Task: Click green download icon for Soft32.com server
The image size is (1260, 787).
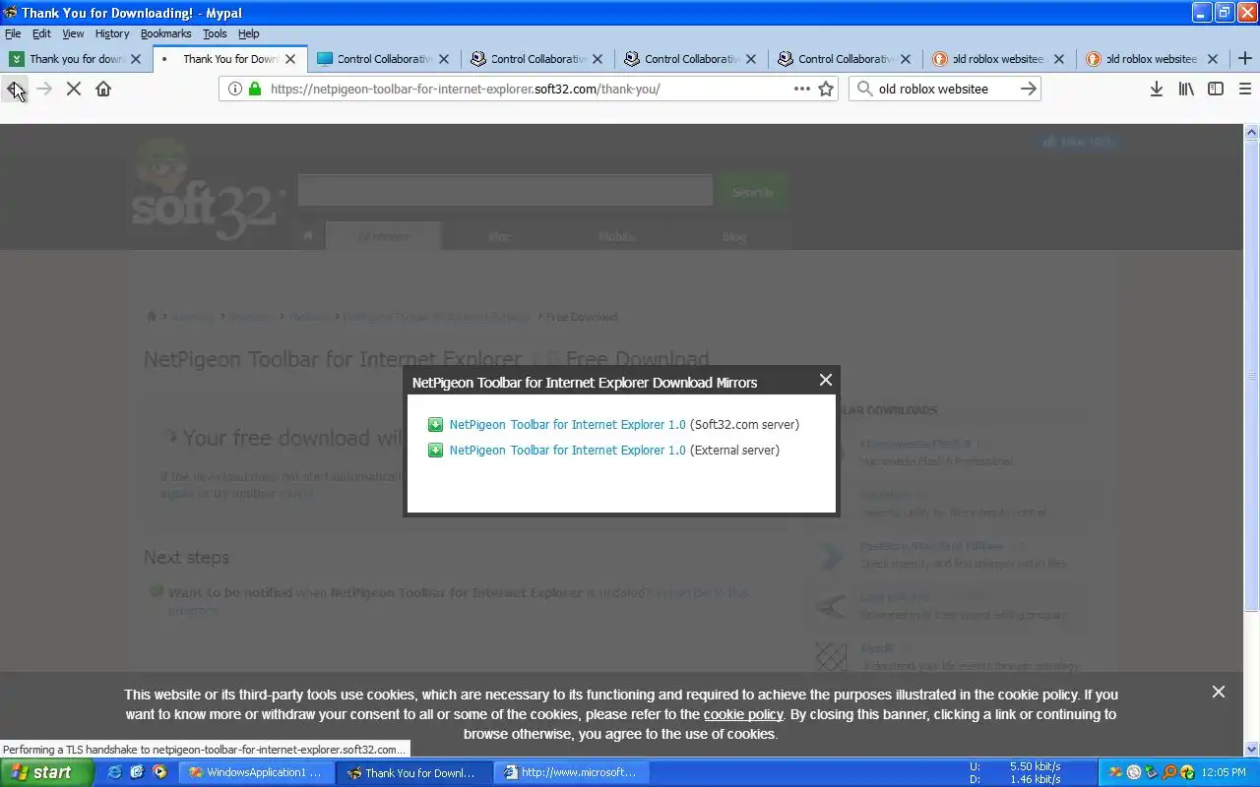Action: click(x=435, y=425)
